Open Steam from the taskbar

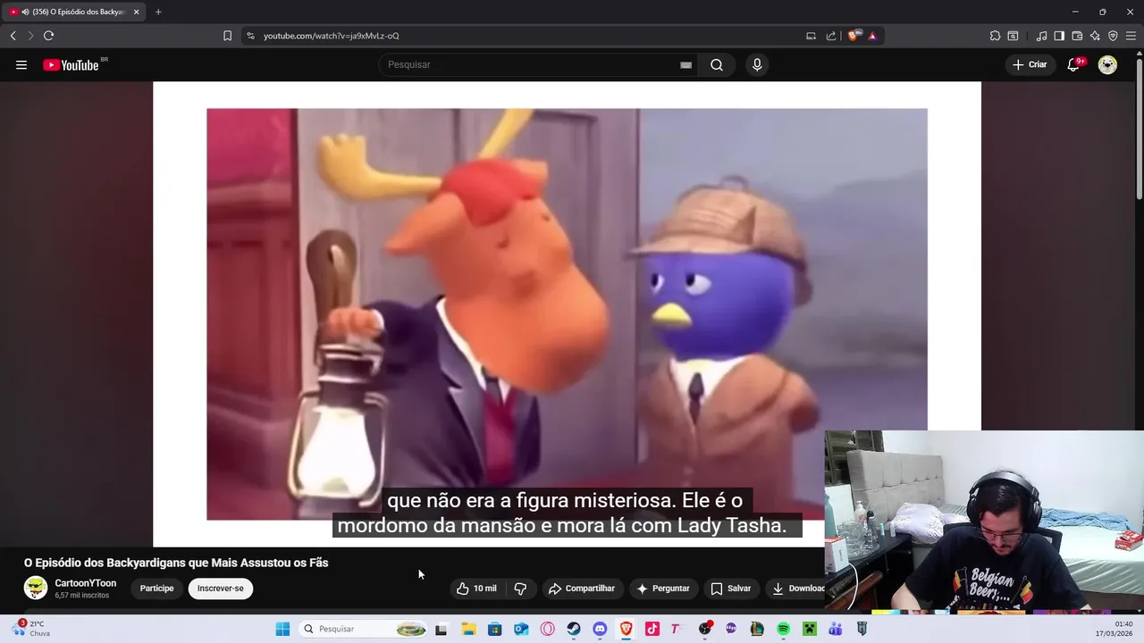click(574, 629)
